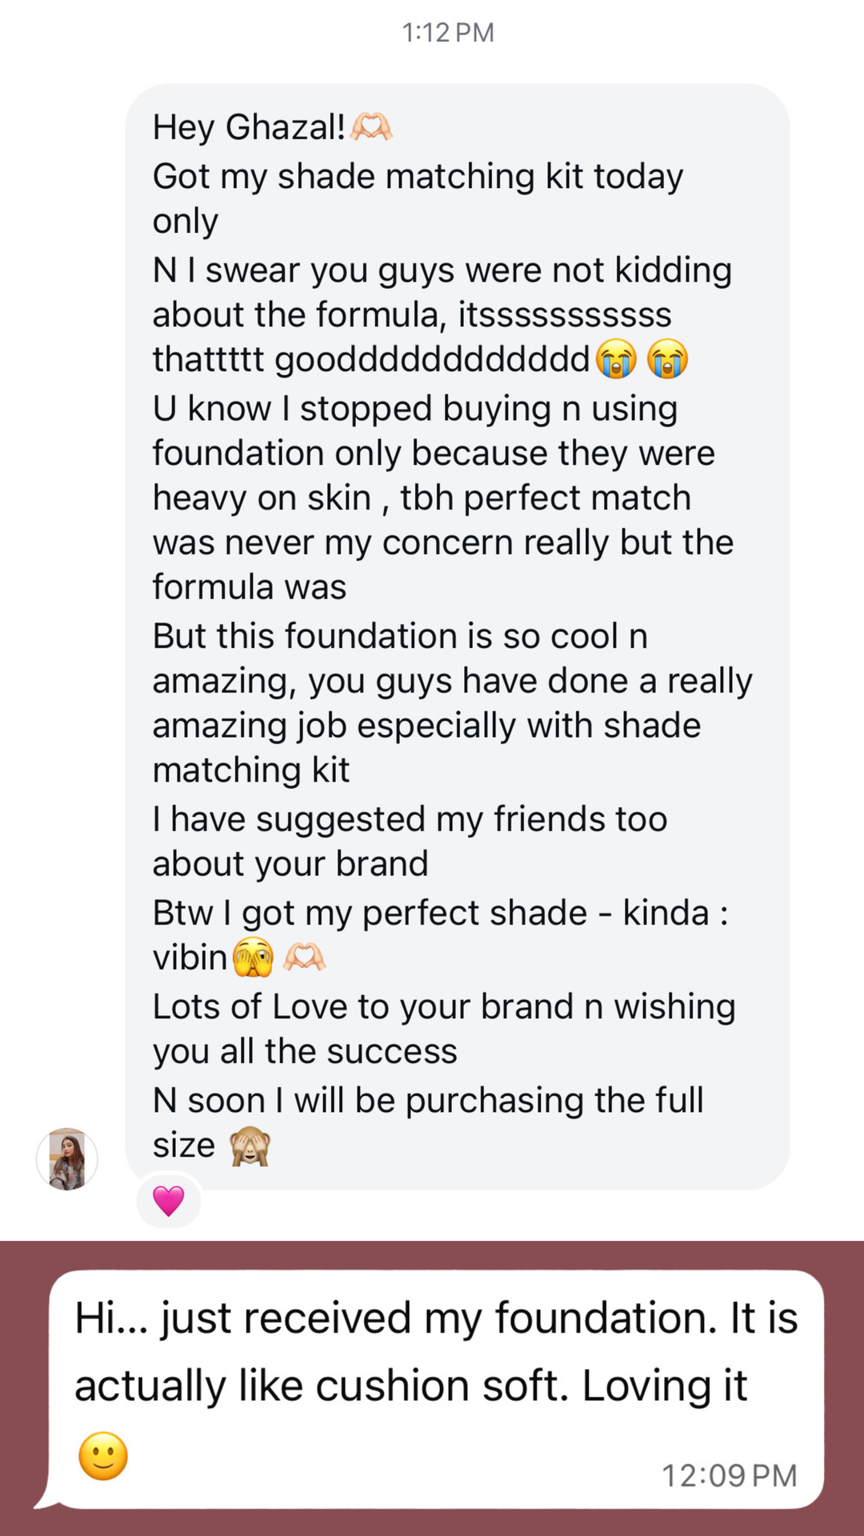Tap the "Btw I got my perfect shade" line

pyautogui.click(x=440, y=913)
